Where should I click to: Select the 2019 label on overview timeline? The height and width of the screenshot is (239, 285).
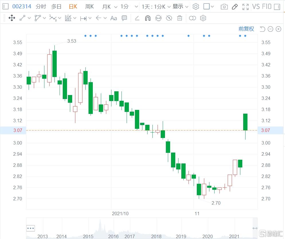pyautogui.click(x=181, y=236)
